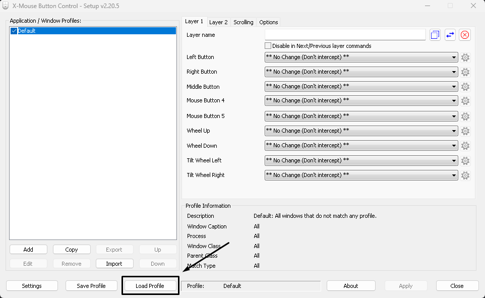Expand the Right Button action dropdown
The width and height of the screenshot is (485, 298).
[361, 72]
